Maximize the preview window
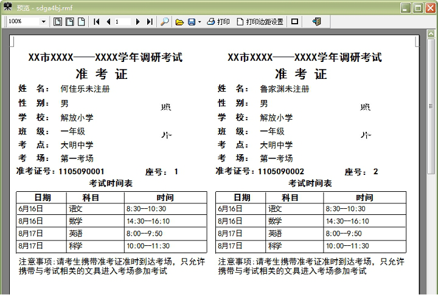The image size is (438, 306). tap(418, 8)
